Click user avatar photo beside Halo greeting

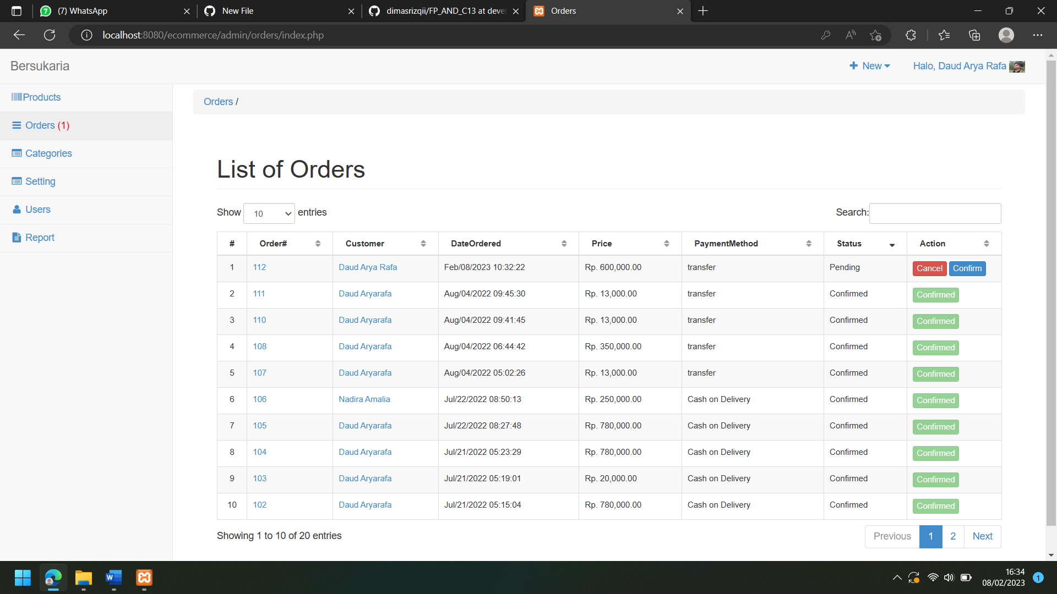tap(1017, 67)
